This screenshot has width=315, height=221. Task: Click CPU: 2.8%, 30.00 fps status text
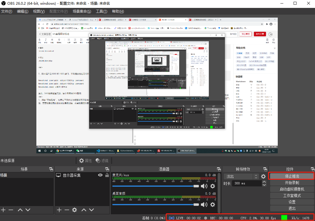click(x=258, y=218)
